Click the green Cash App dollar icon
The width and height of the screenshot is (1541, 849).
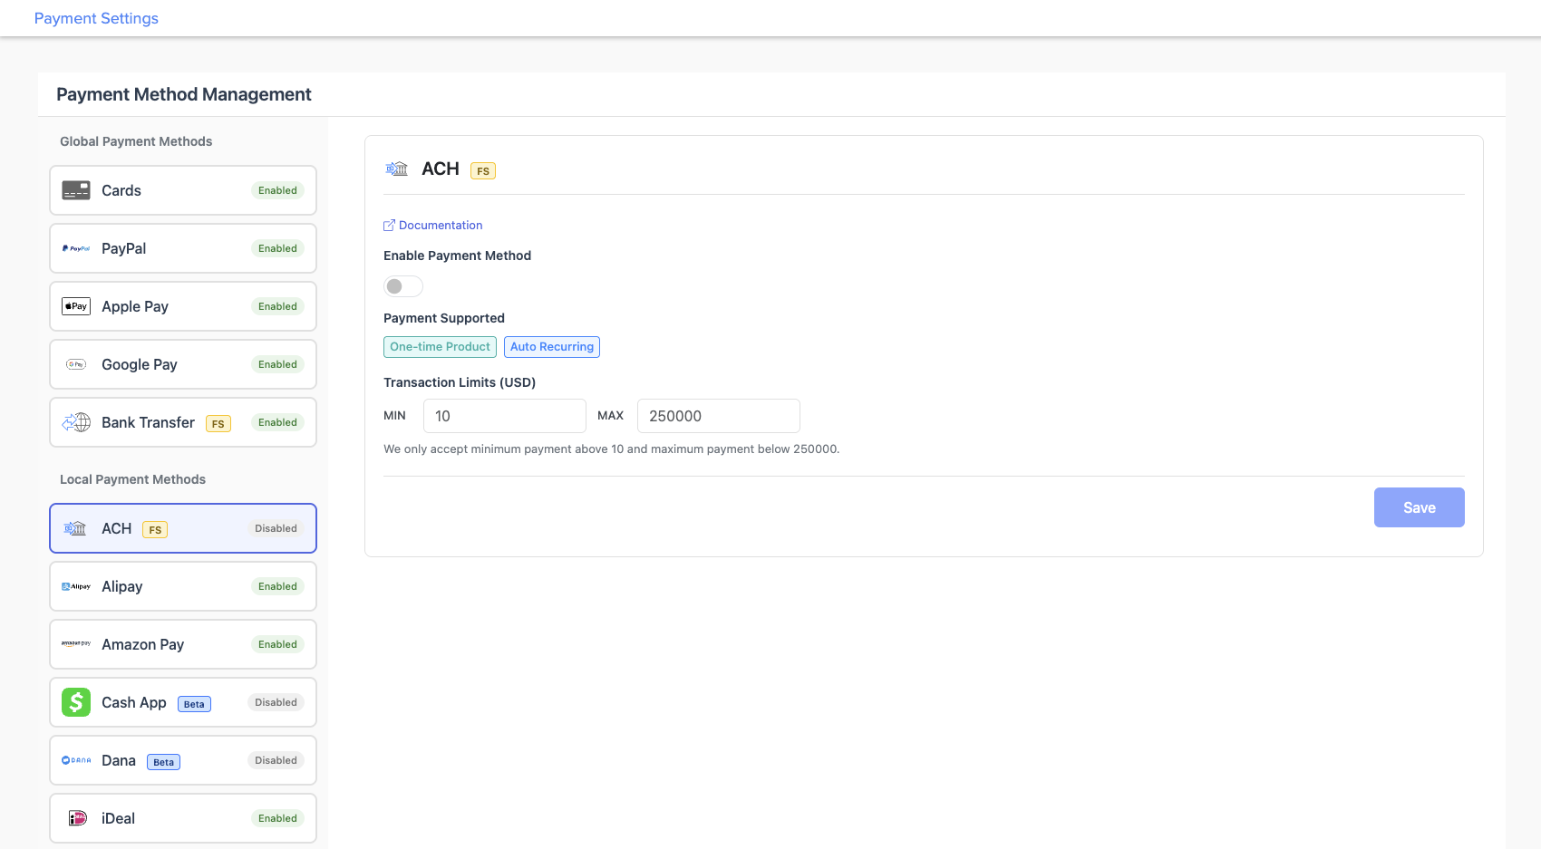76,702
